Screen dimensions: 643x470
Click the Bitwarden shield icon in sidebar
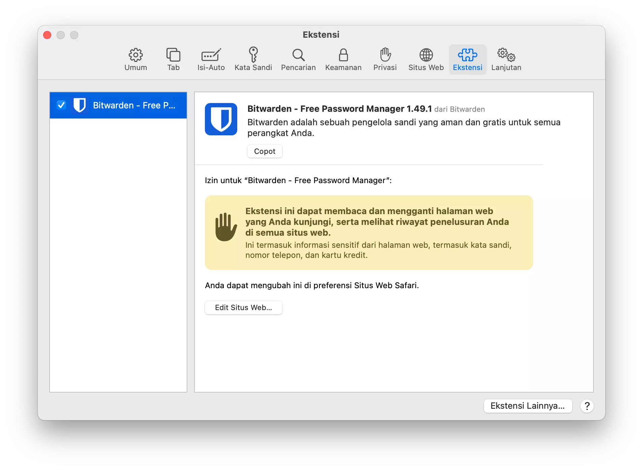click(80, 105)
